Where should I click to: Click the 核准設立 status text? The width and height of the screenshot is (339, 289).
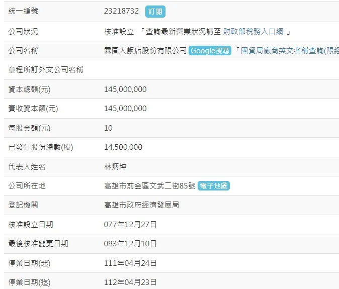click(119, 32)
